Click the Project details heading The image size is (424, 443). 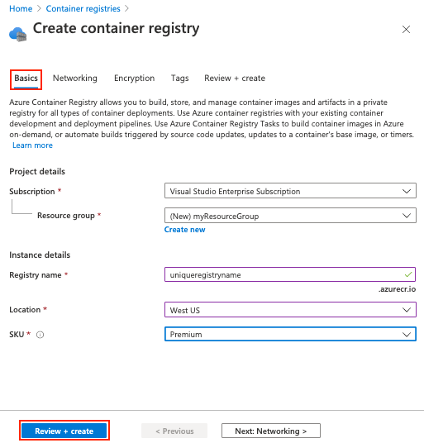pos(37,171)
